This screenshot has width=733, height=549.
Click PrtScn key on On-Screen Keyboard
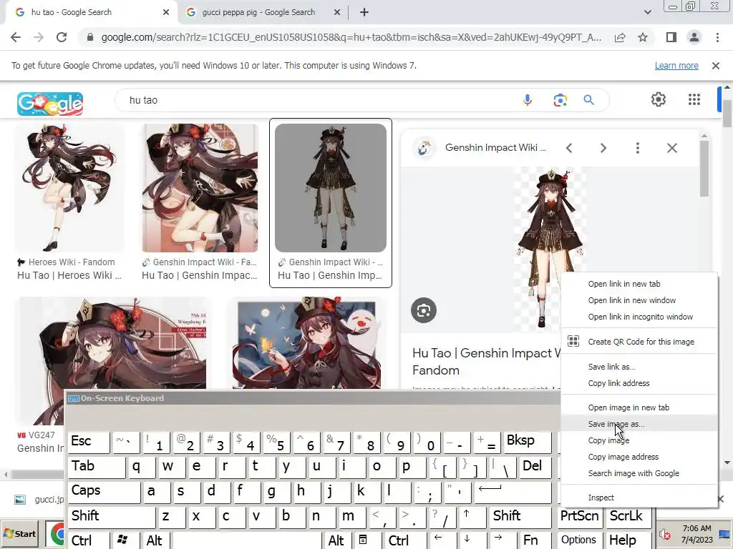(580, 516)
